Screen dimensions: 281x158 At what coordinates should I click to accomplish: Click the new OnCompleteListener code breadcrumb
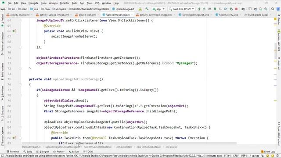[97, 147]
